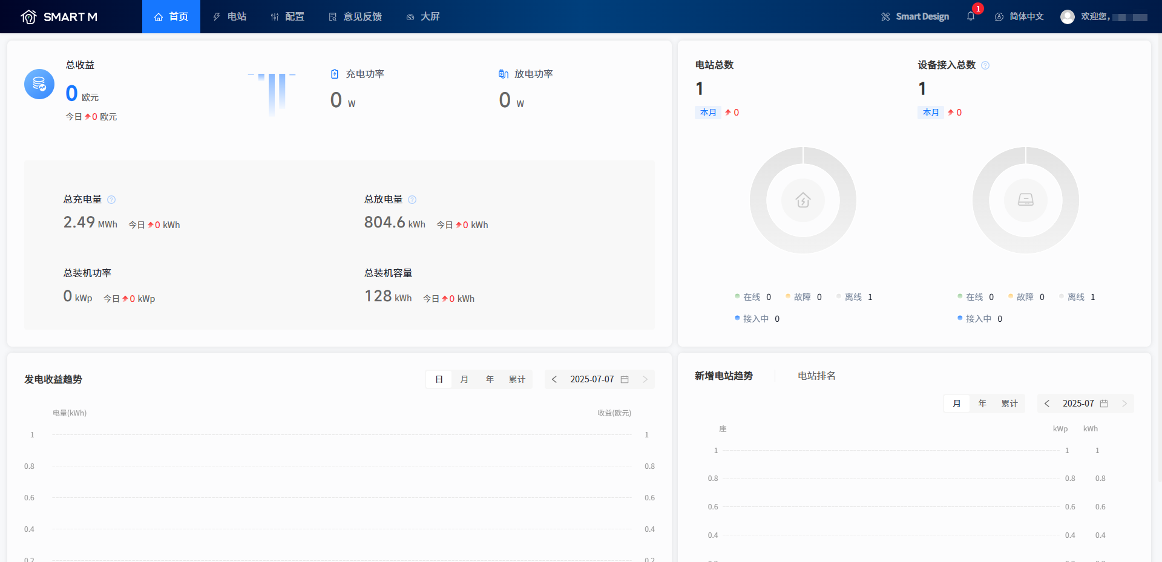Open the 2025-07 month picker
The height and width of the screenshot is (562, 1162).
pyautogui.click(x=1085, y=404)
